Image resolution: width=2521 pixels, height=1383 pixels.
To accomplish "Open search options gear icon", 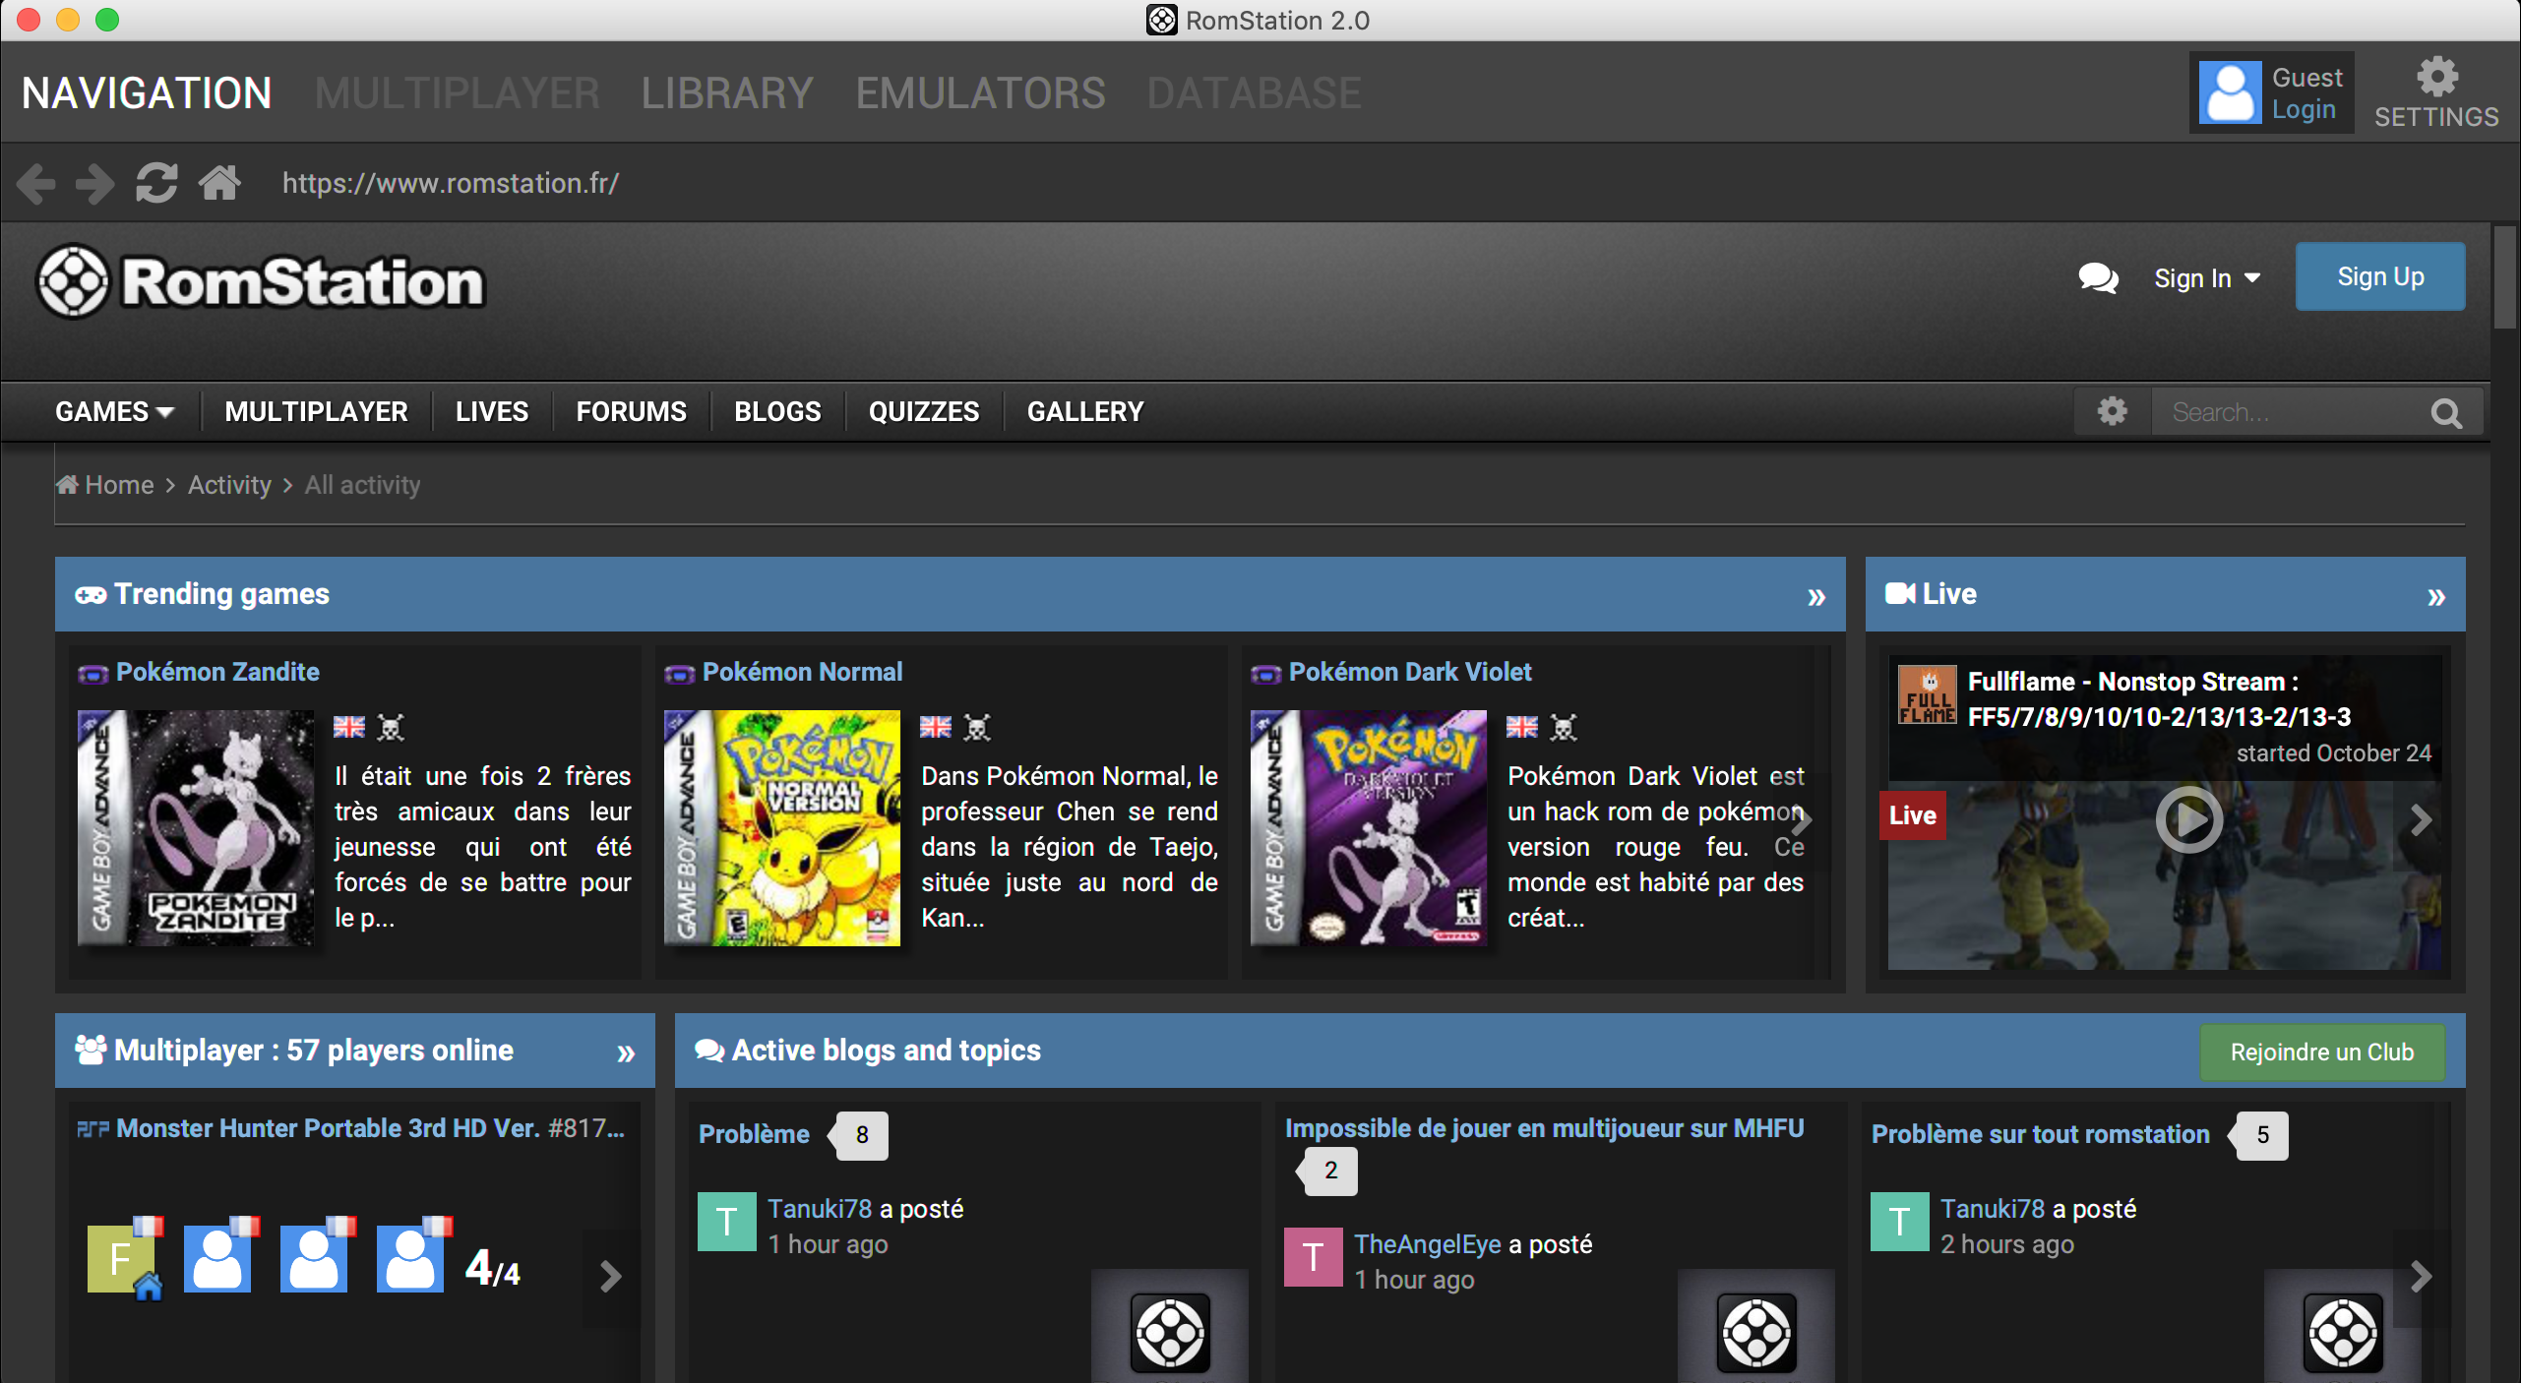I will [2112, 411].
